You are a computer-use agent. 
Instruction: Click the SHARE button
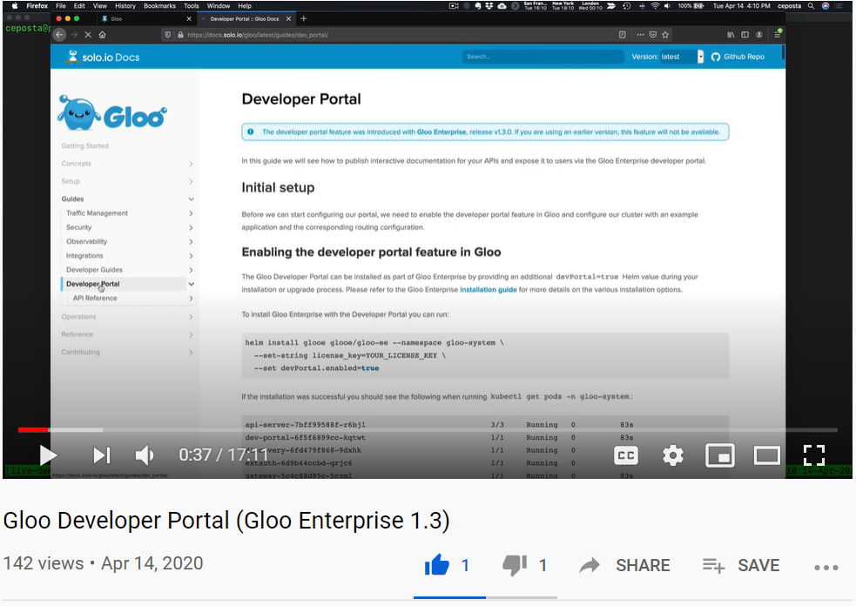[x=624, y=565]
